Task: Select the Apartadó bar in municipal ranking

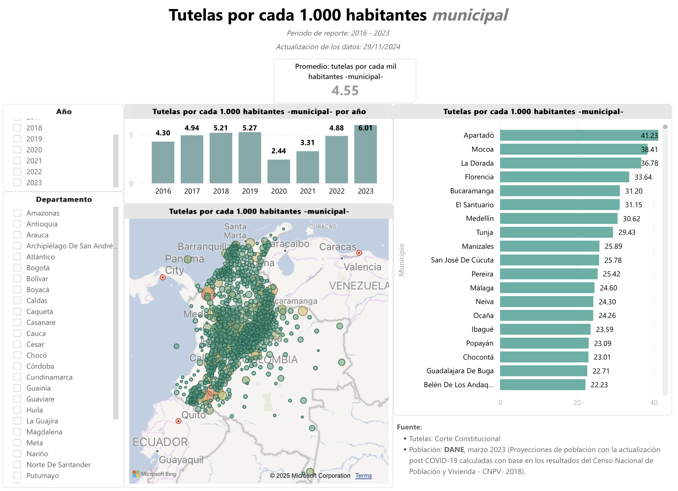Action: (x=579, y=135)
